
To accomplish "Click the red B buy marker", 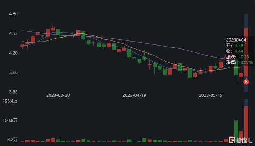I will [x=246, y=82].
